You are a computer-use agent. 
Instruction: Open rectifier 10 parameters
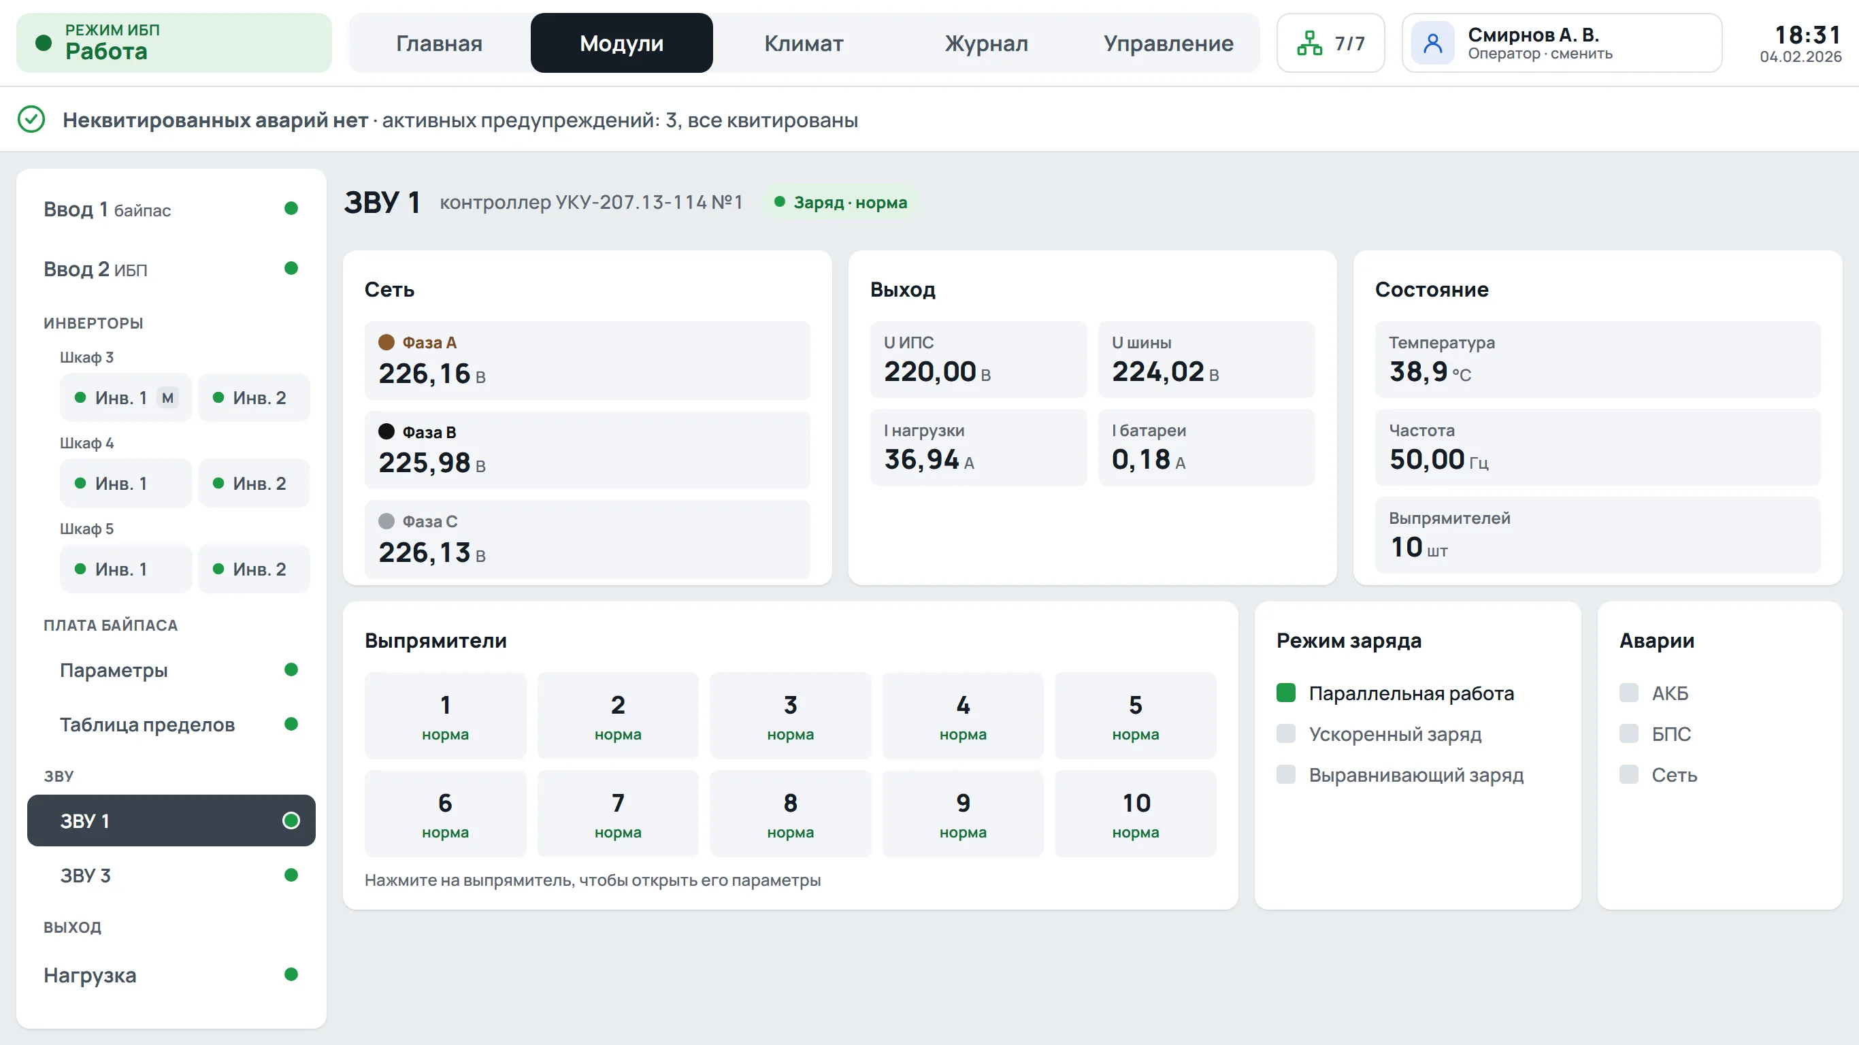point(1135,814)
